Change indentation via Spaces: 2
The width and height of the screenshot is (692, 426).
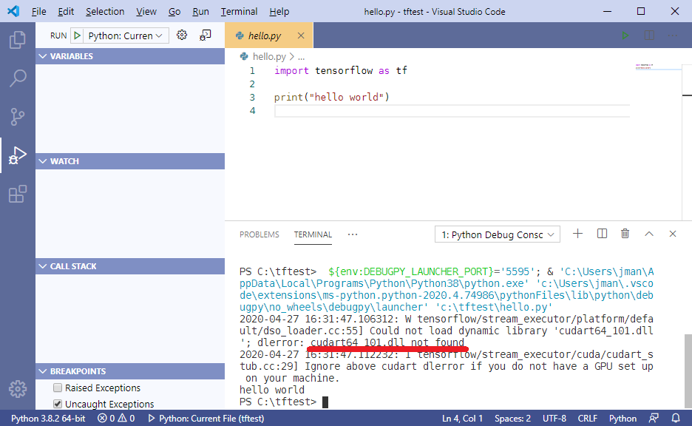(x=513, y=418)
